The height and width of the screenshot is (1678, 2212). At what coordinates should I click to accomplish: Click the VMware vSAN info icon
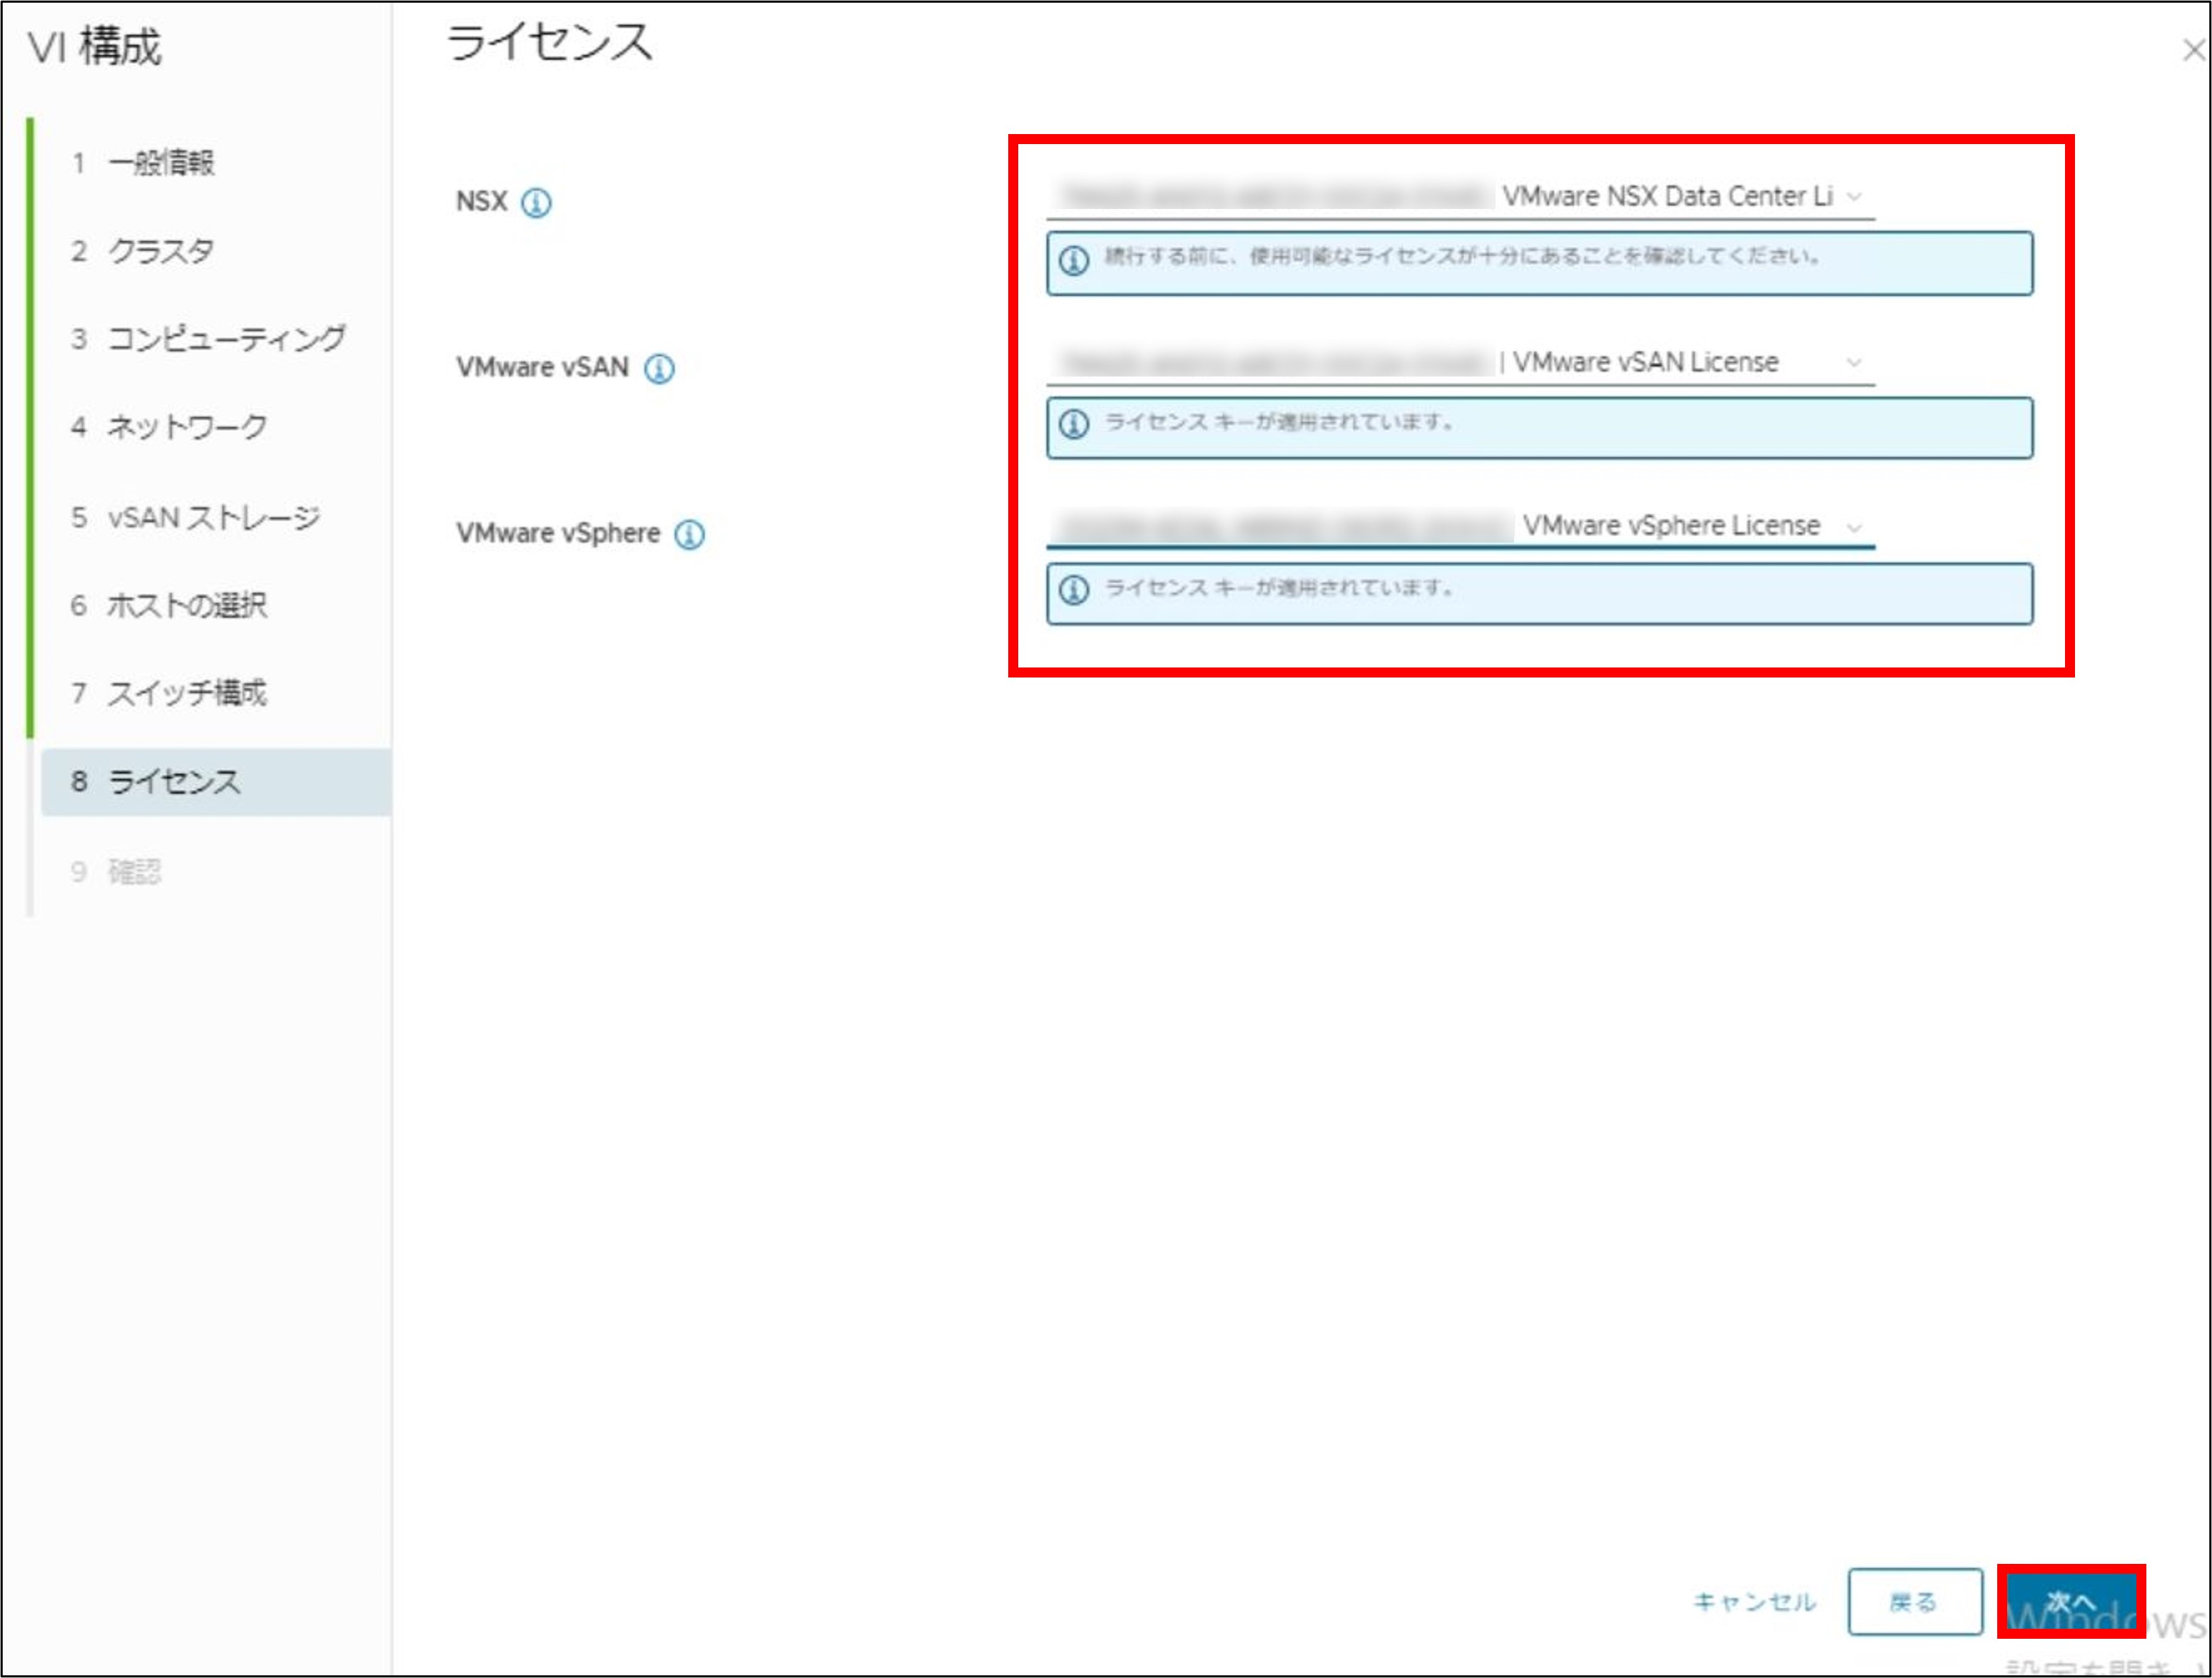click(x=659, y=369)
